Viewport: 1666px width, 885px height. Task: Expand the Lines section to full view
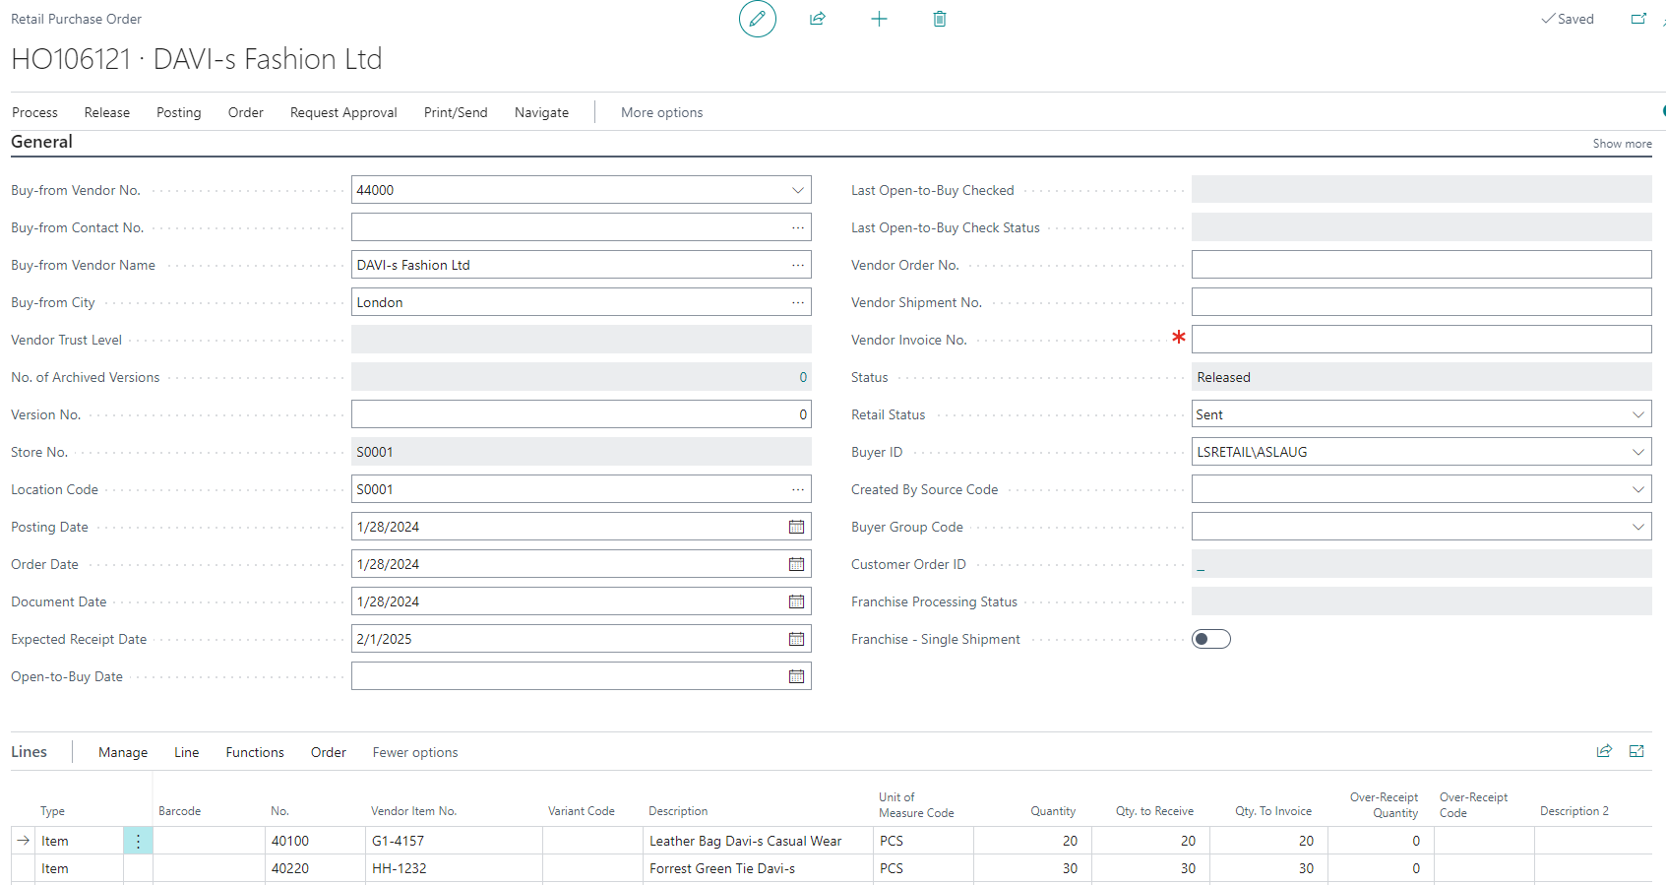1636,751
